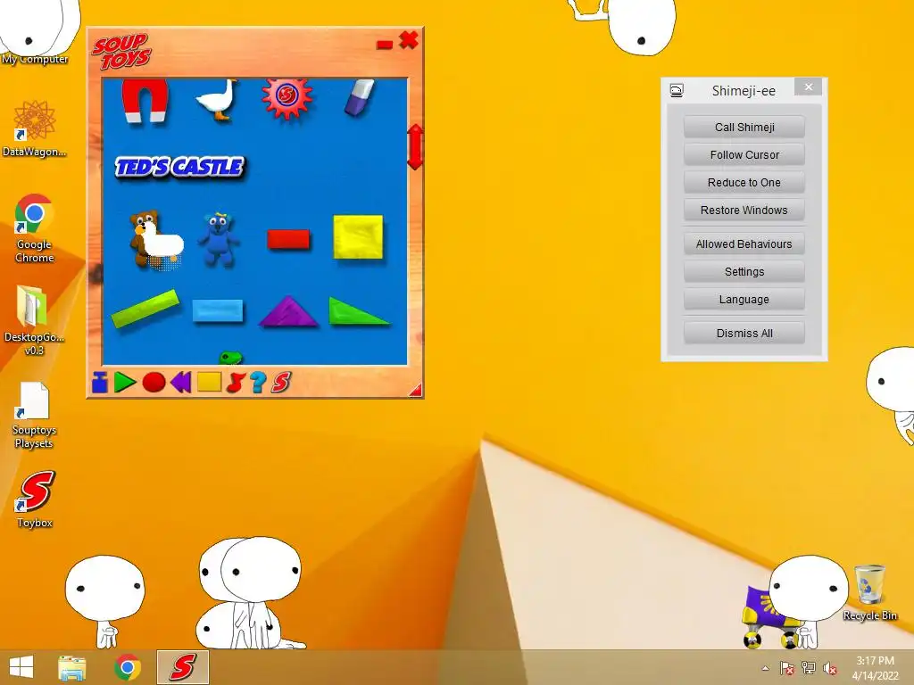Open Chrome from the taskbar
Viewport: 914px width, 685px height.
pyautogui.click(x=128, y=667)
